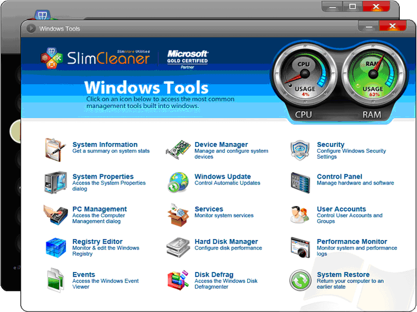
Task: Click 'Monitor & edit the Windows Registry' text
Action: 106,251
